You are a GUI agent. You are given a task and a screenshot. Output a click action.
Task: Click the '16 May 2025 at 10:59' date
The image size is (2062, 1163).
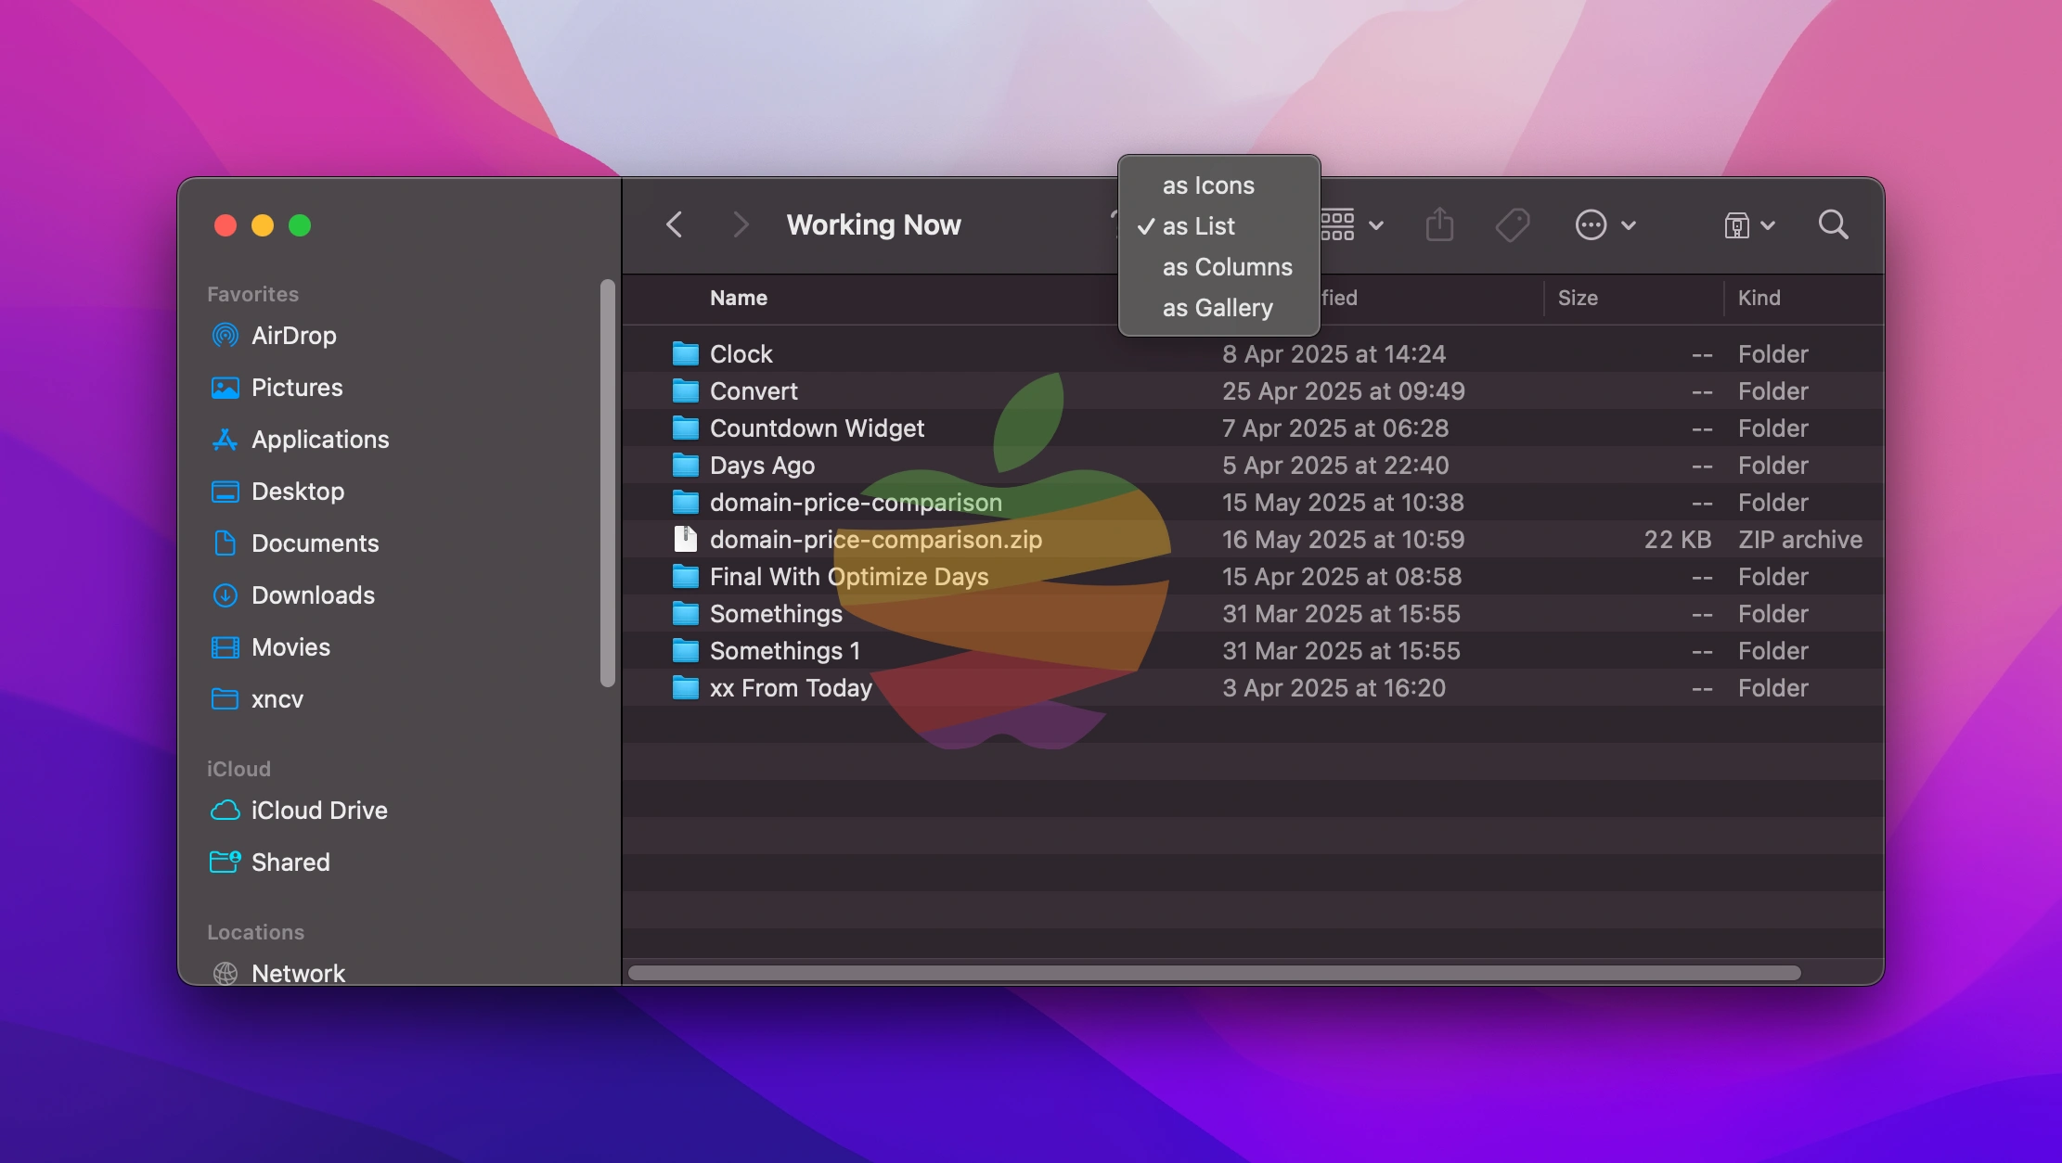pyautogui.click(x=1343, y=540)
